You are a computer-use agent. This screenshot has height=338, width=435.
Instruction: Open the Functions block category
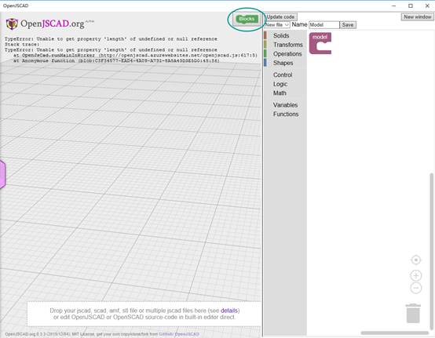286,114
